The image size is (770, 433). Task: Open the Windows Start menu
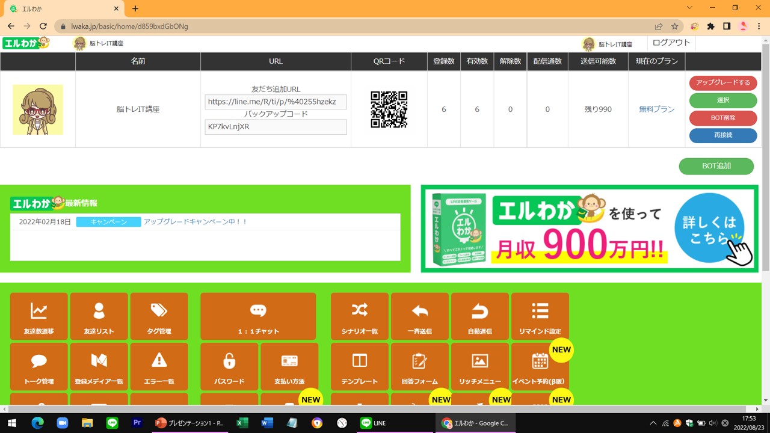coord(12,423)
